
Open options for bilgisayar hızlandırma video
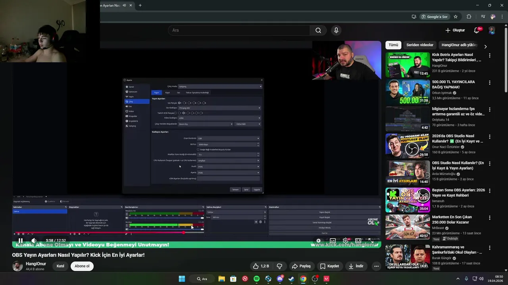pos(489,110)
